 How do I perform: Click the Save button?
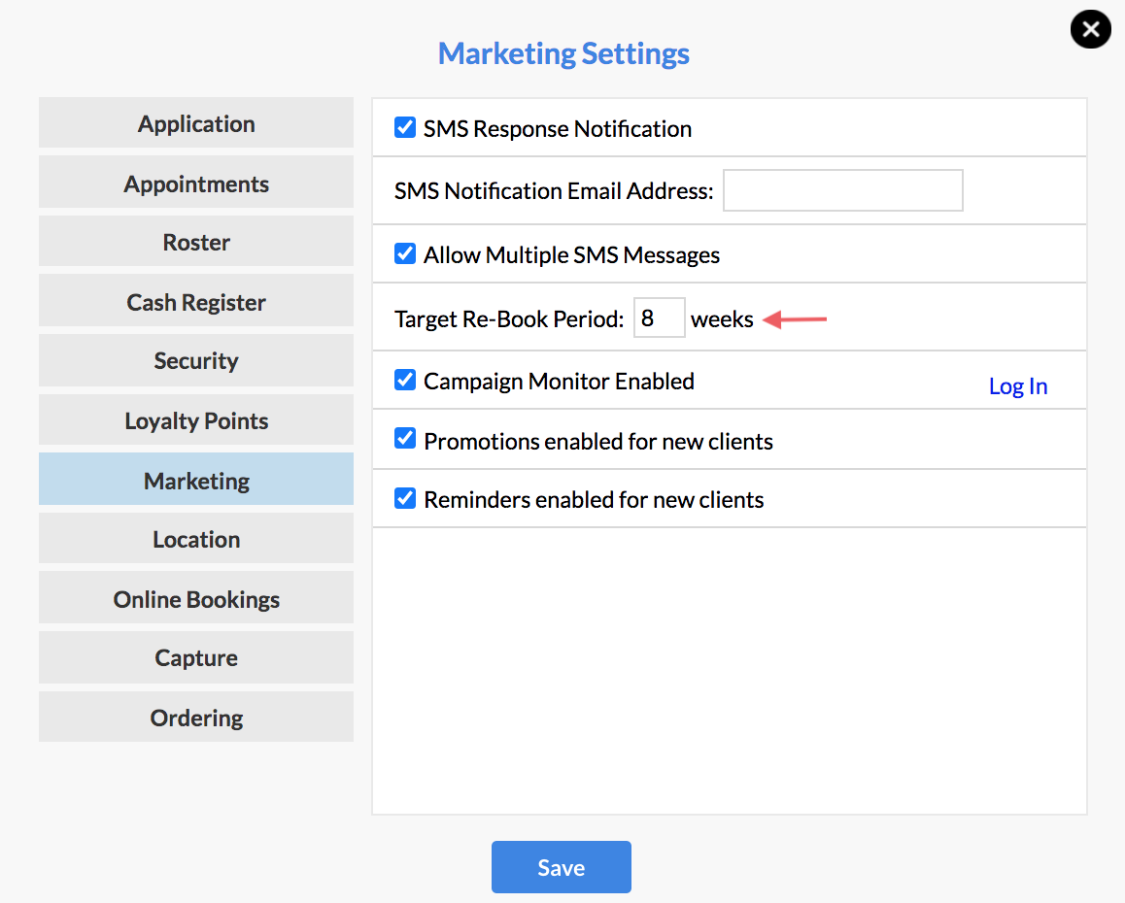[562, 867]
